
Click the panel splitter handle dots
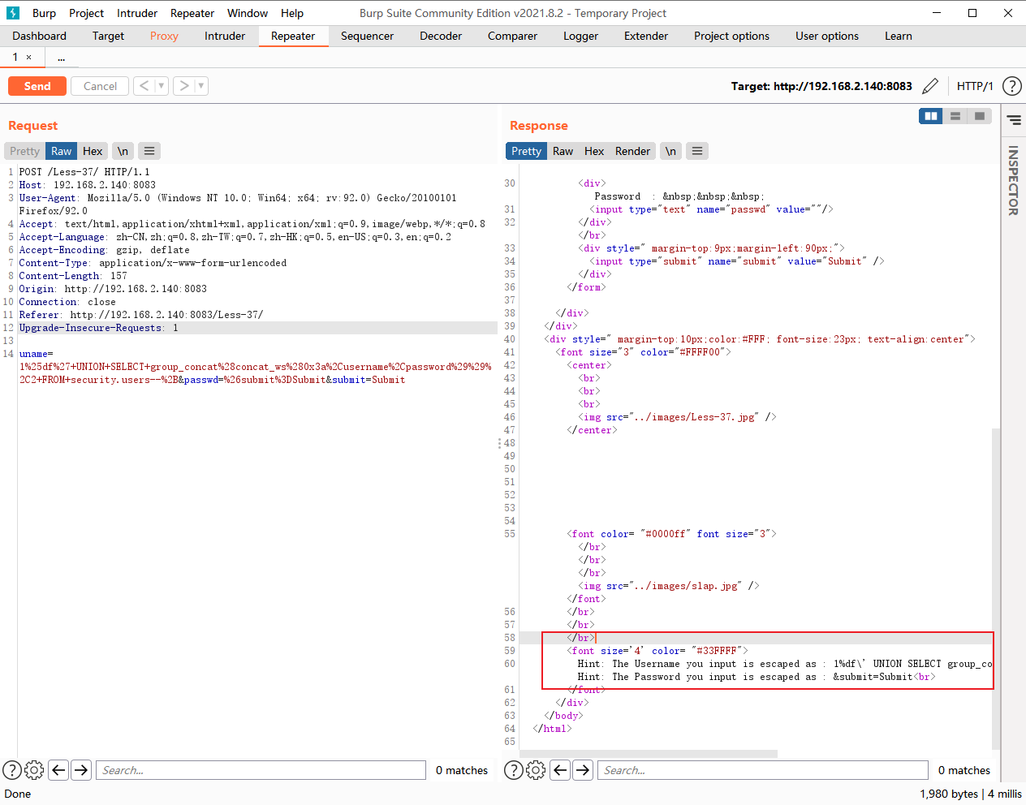coord(499,443)
